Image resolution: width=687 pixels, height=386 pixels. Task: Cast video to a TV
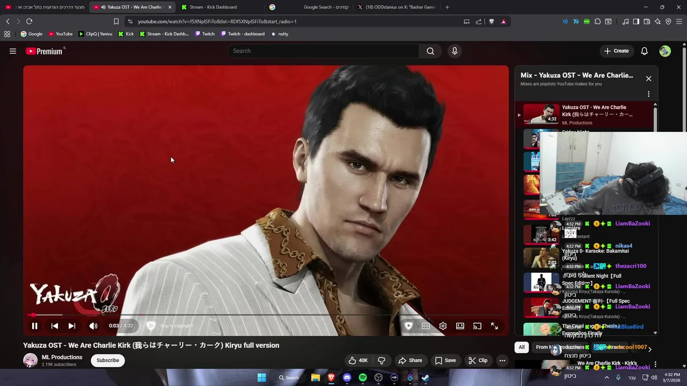(477, 326)
